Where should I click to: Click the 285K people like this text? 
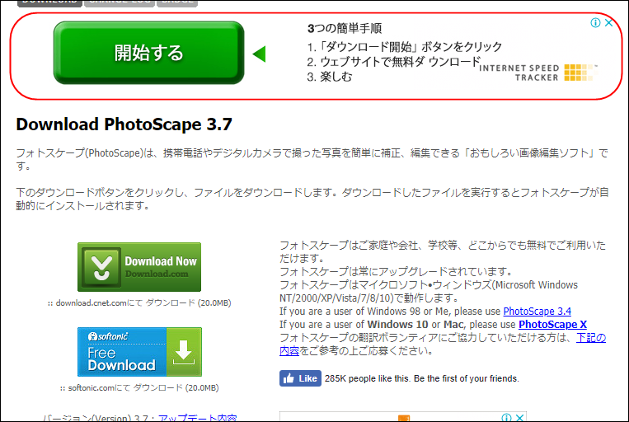point(421,378)
